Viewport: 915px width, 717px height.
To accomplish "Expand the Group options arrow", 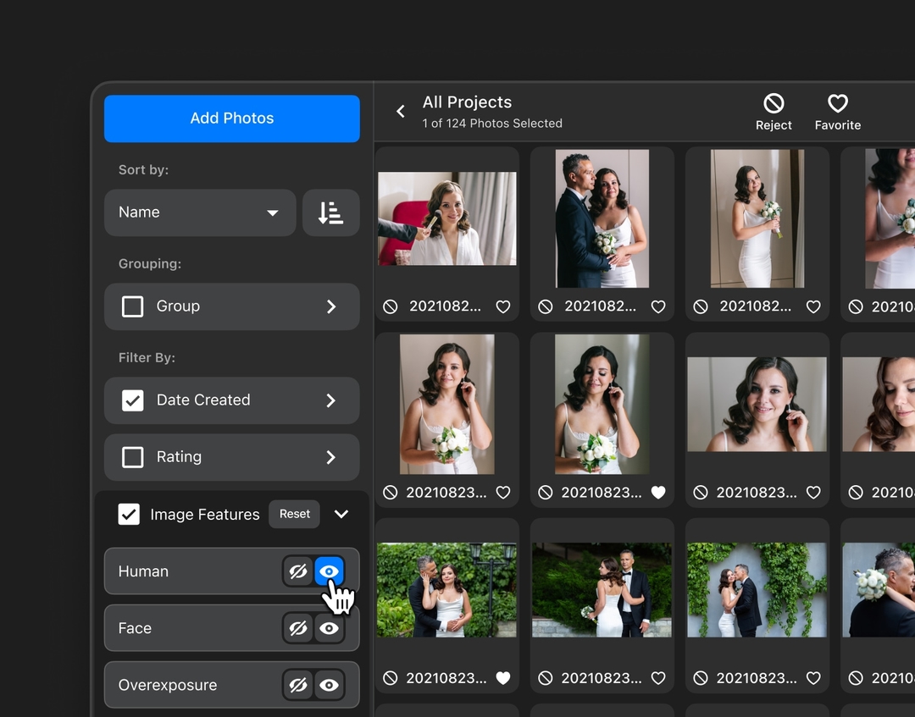I will click(x=331, y=306).
